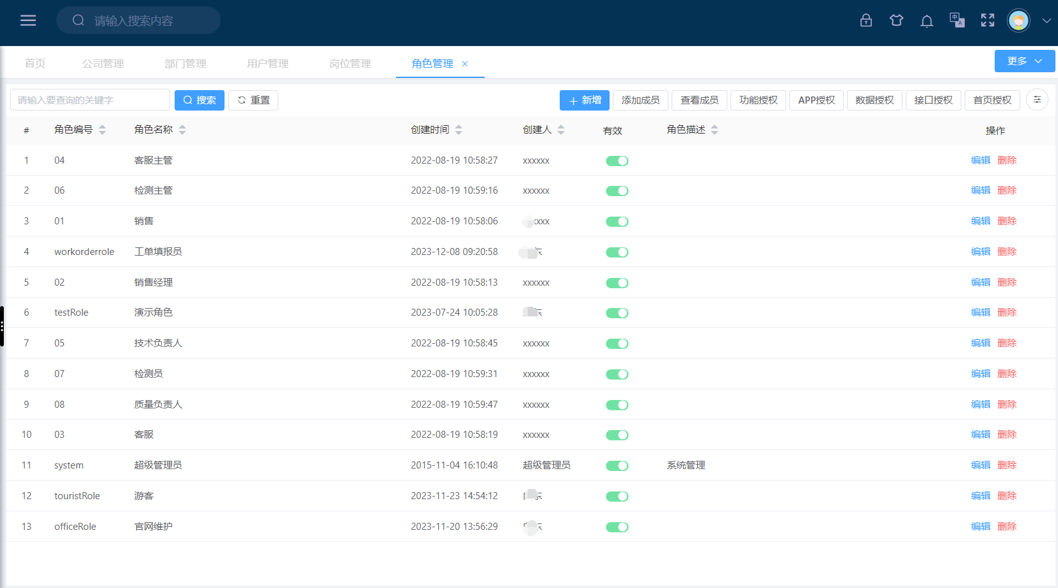Open the hamburger menu icon

[x=28, y=20]
